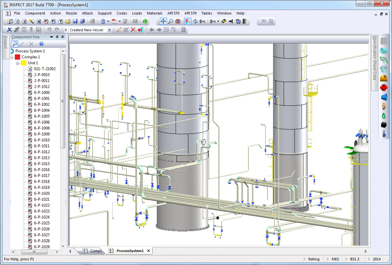
Task: Toggle the Component Tree search button
Action: 15,44
